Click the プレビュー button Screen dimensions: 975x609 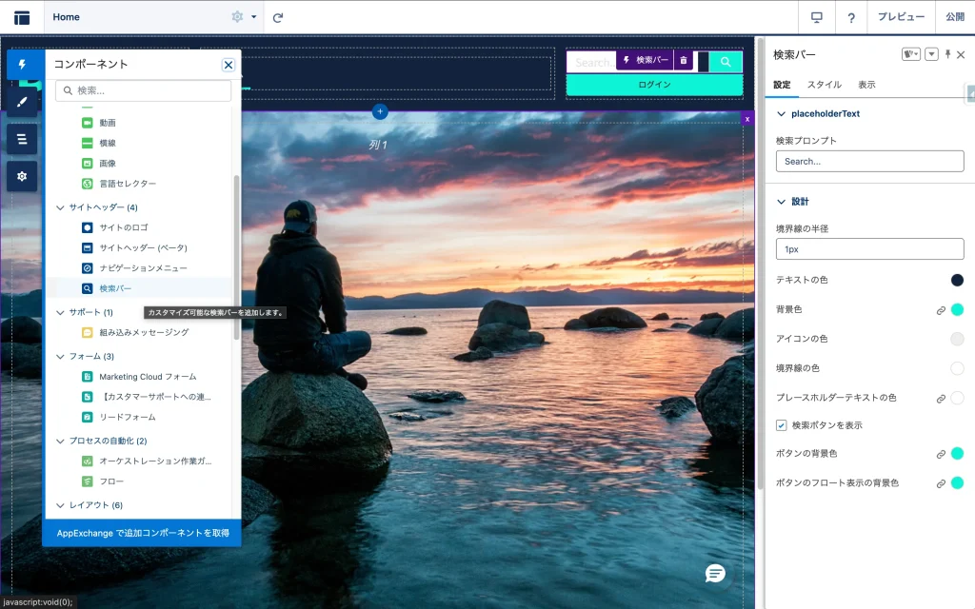point(901,17)
